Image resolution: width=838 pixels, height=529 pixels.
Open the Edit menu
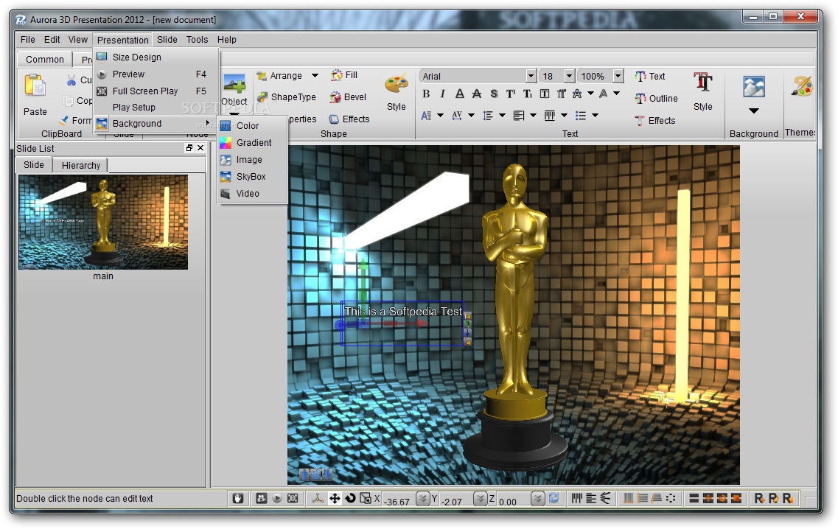[52, 40]
